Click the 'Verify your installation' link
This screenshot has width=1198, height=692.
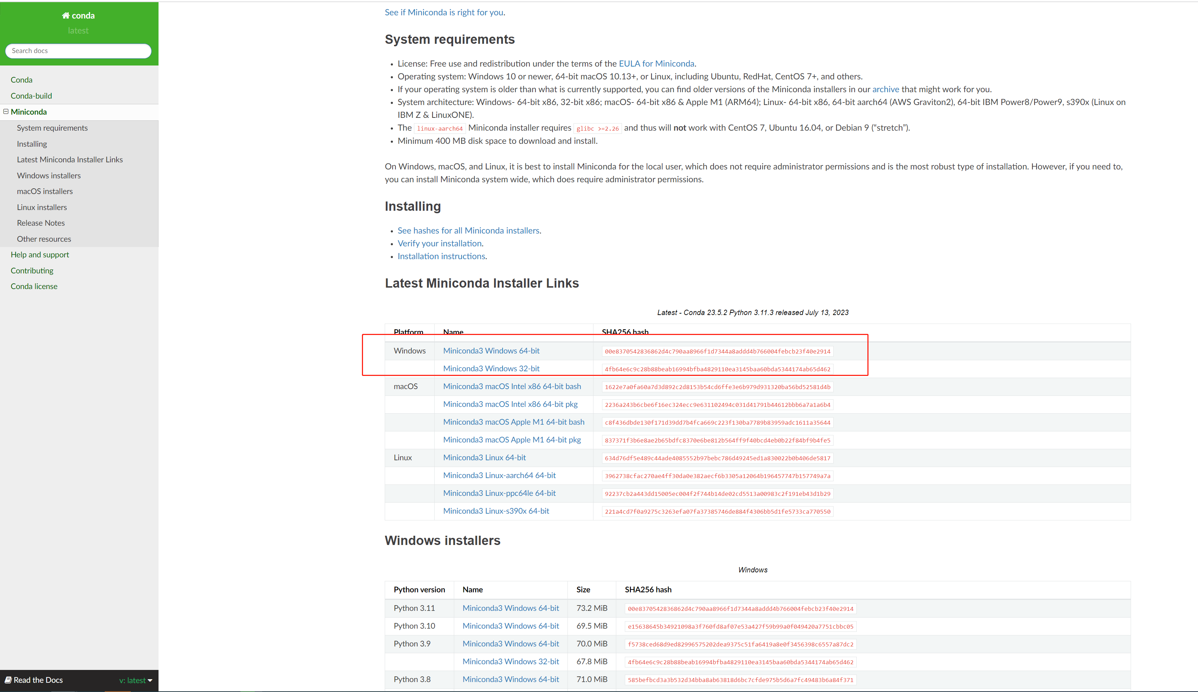[x=440, y=243]
